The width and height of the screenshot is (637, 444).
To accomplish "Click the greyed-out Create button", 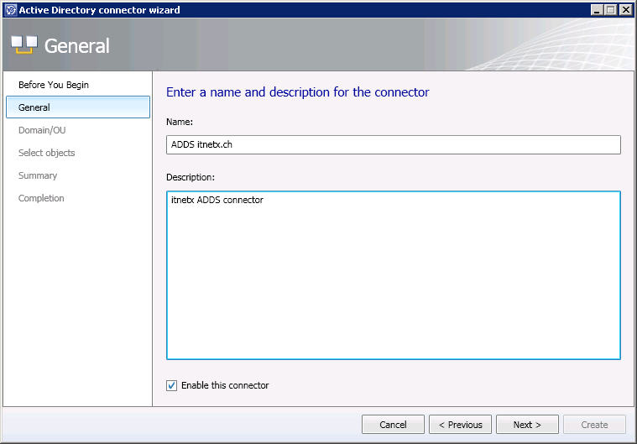I will 594,425.
